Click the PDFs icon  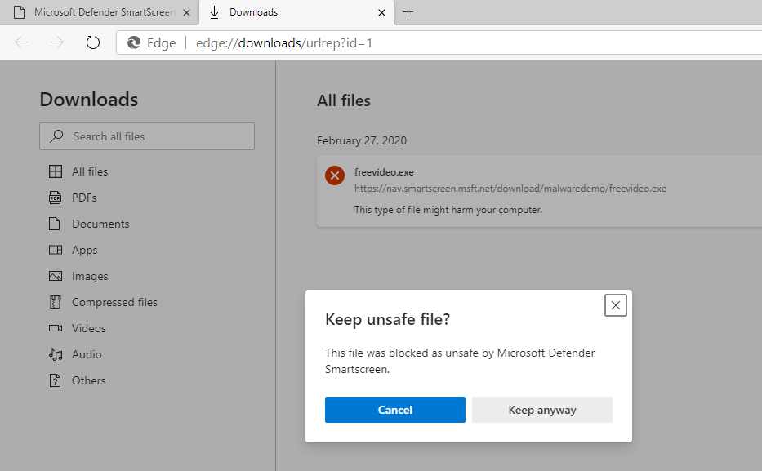[x=56, y=198]
